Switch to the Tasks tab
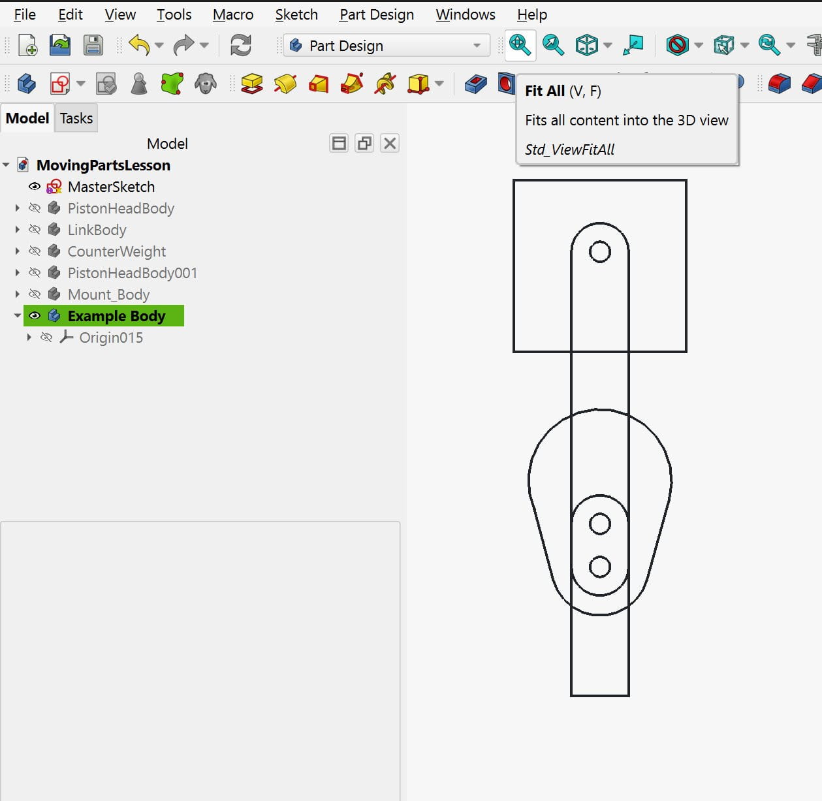This screenshot has width=822, height=801. point(76,118)
